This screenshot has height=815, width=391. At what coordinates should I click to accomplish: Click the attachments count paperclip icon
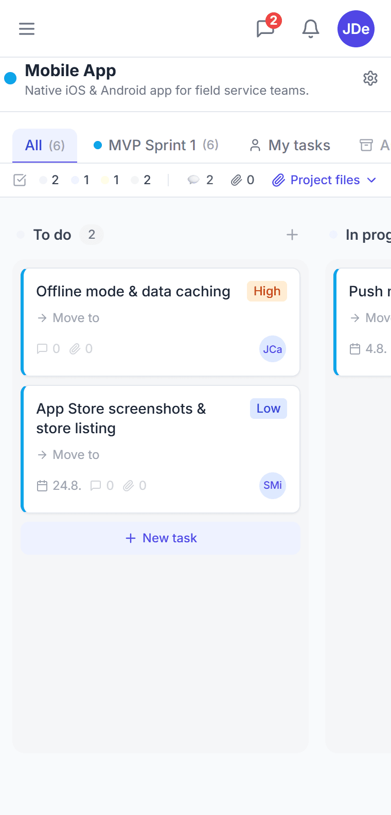click(236, 180)
